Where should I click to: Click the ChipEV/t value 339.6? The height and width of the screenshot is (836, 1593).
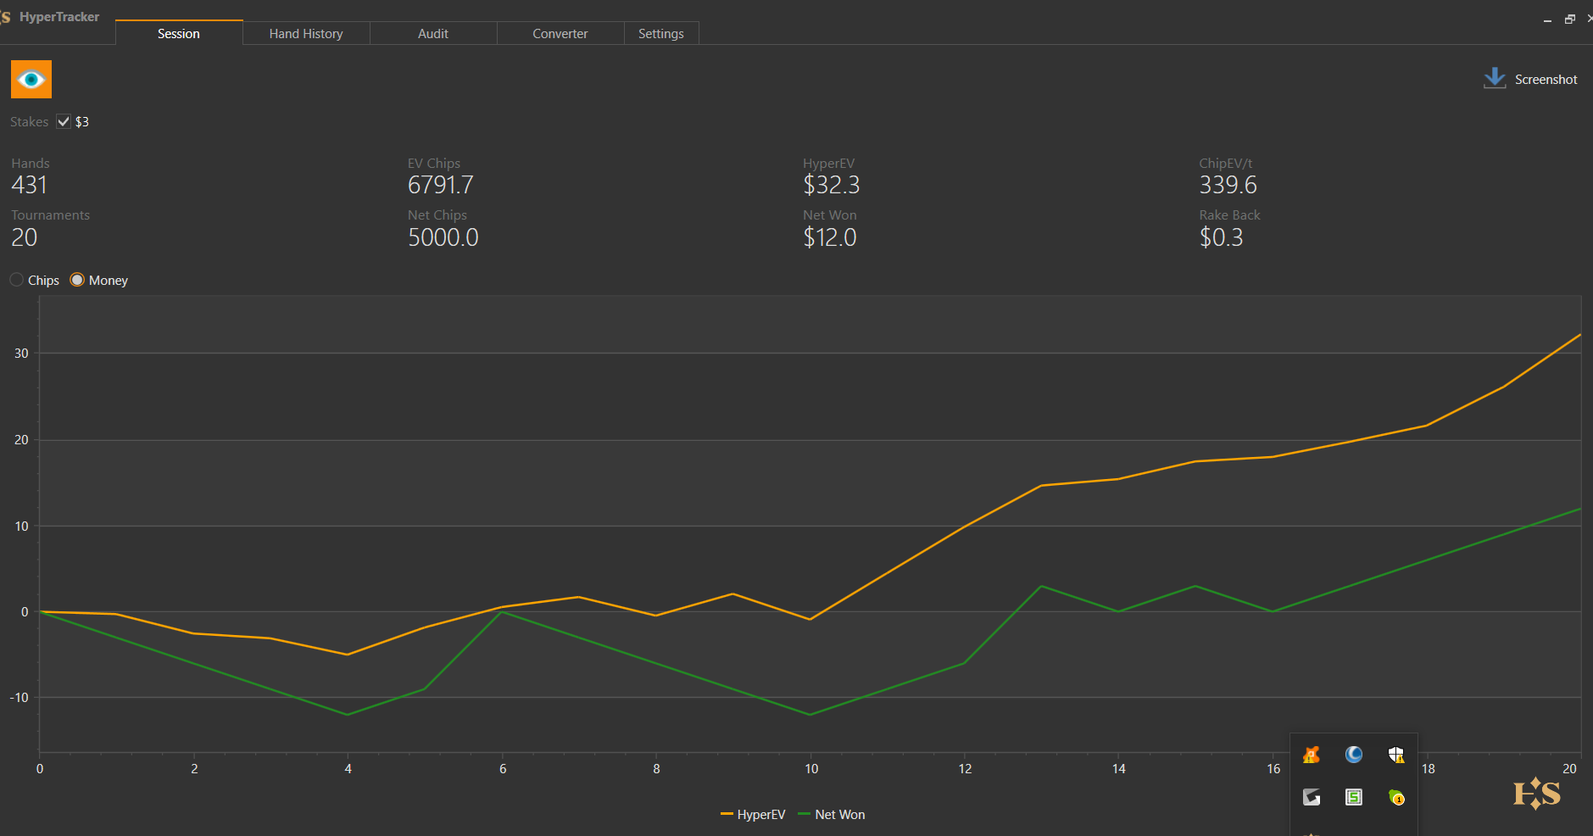(1228, 185)
